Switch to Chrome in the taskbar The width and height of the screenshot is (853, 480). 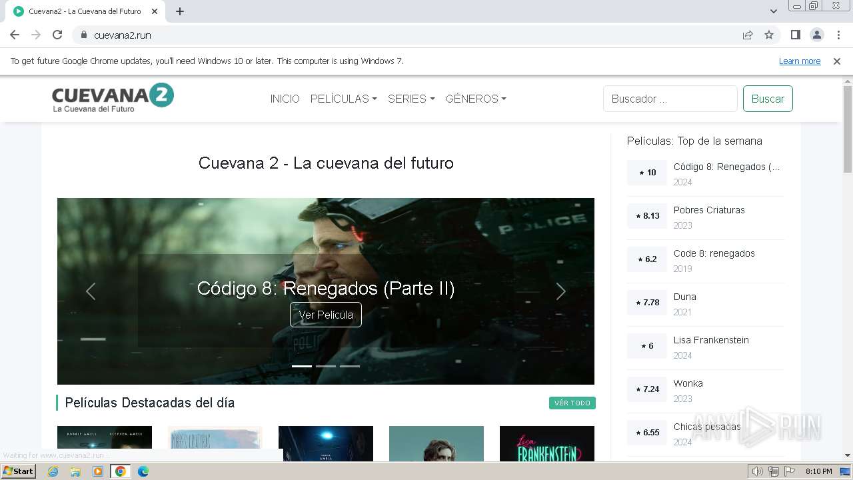121,471
